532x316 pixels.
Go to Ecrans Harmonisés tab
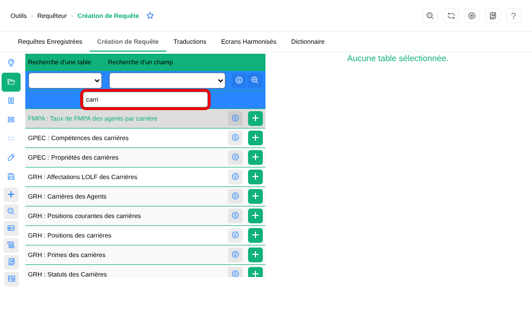[x=249, y=42]
